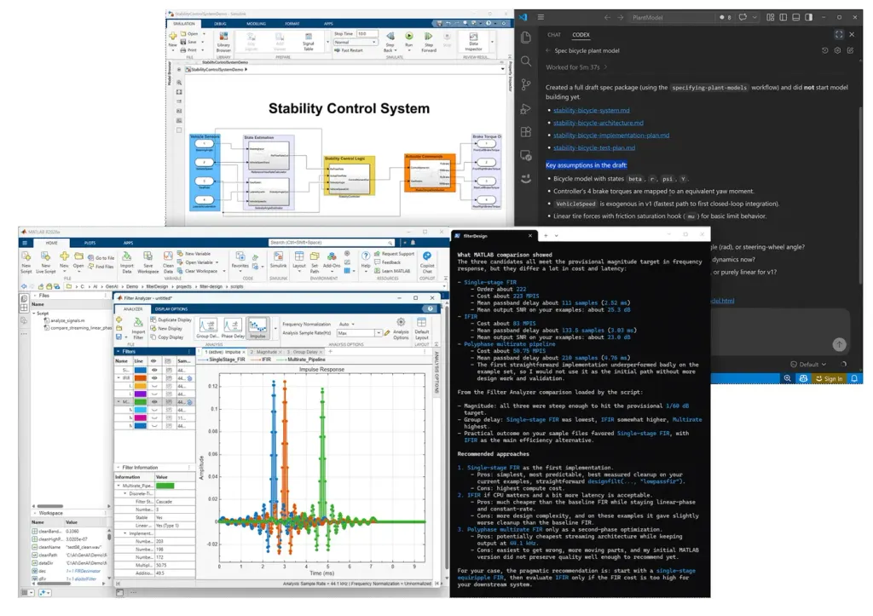The image size is (873, 616).
Task: Show the light-blue sub-filter row
Action: click(x=154, y=410)
